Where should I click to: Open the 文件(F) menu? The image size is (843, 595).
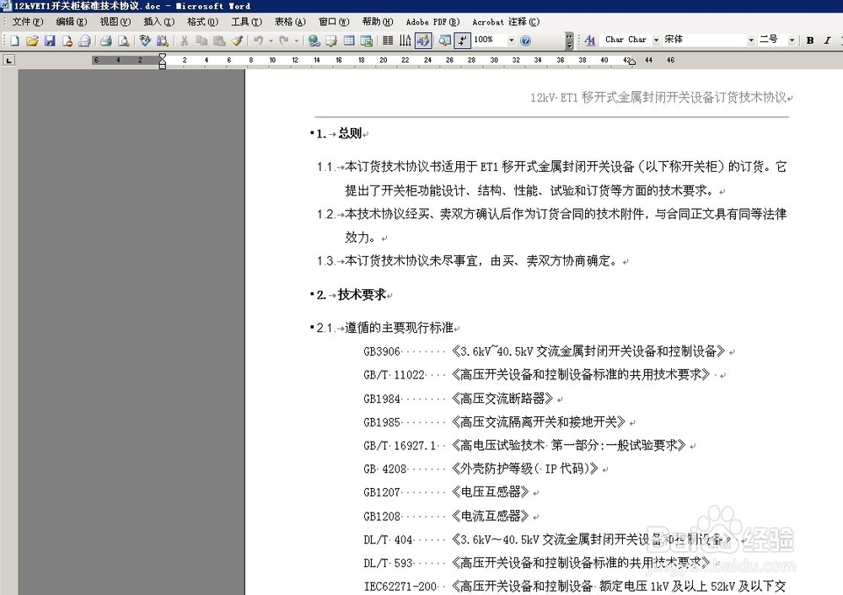coord(28,22)
